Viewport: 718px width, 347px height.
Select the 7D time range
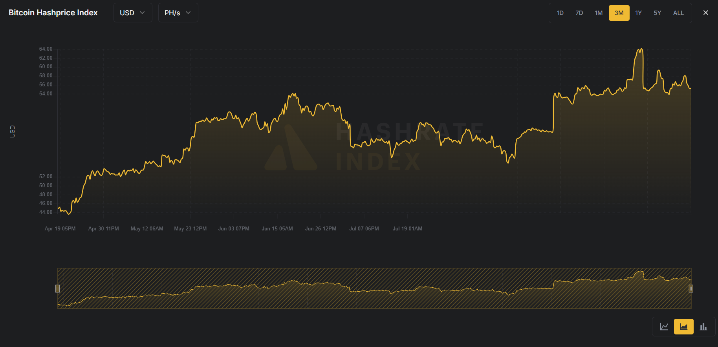[x=579, y=13]
